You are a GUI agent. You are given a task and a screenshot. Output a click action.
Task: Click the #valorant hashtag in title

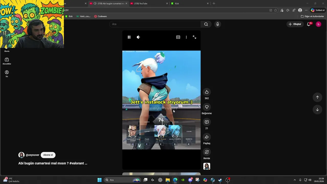77,163
